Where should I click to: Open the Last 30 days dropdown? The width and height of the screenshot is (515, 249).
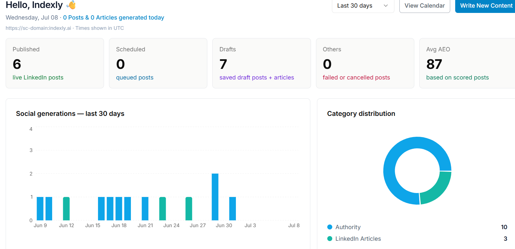pos(363,6)
